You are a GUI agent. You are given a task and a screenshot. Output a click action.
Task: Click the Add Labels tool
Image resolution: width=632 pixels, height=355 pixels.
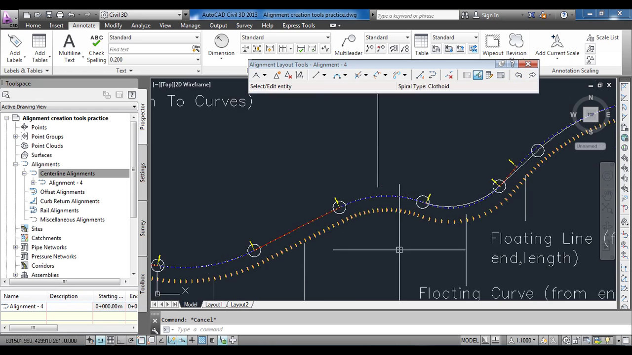click(x=15, y=49)
